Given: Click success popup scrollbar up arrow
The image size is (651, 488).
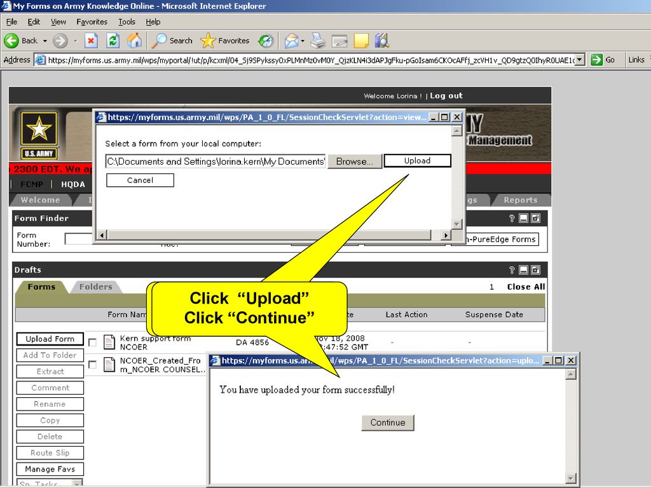Looking at the screenshot, I should pos(570,374).
